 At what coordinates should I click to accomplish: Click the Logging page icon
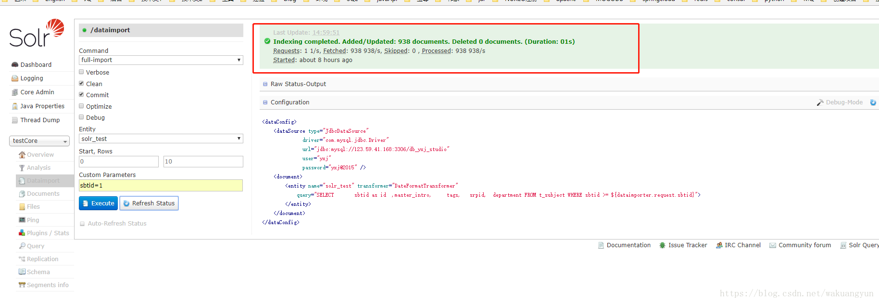click(x=15, y=78)
